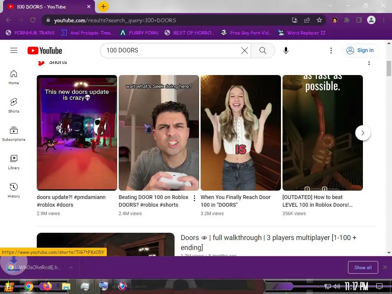Open History in the sidebar
Viewport: 392px width, 294px height.
(x=14, y=191)
